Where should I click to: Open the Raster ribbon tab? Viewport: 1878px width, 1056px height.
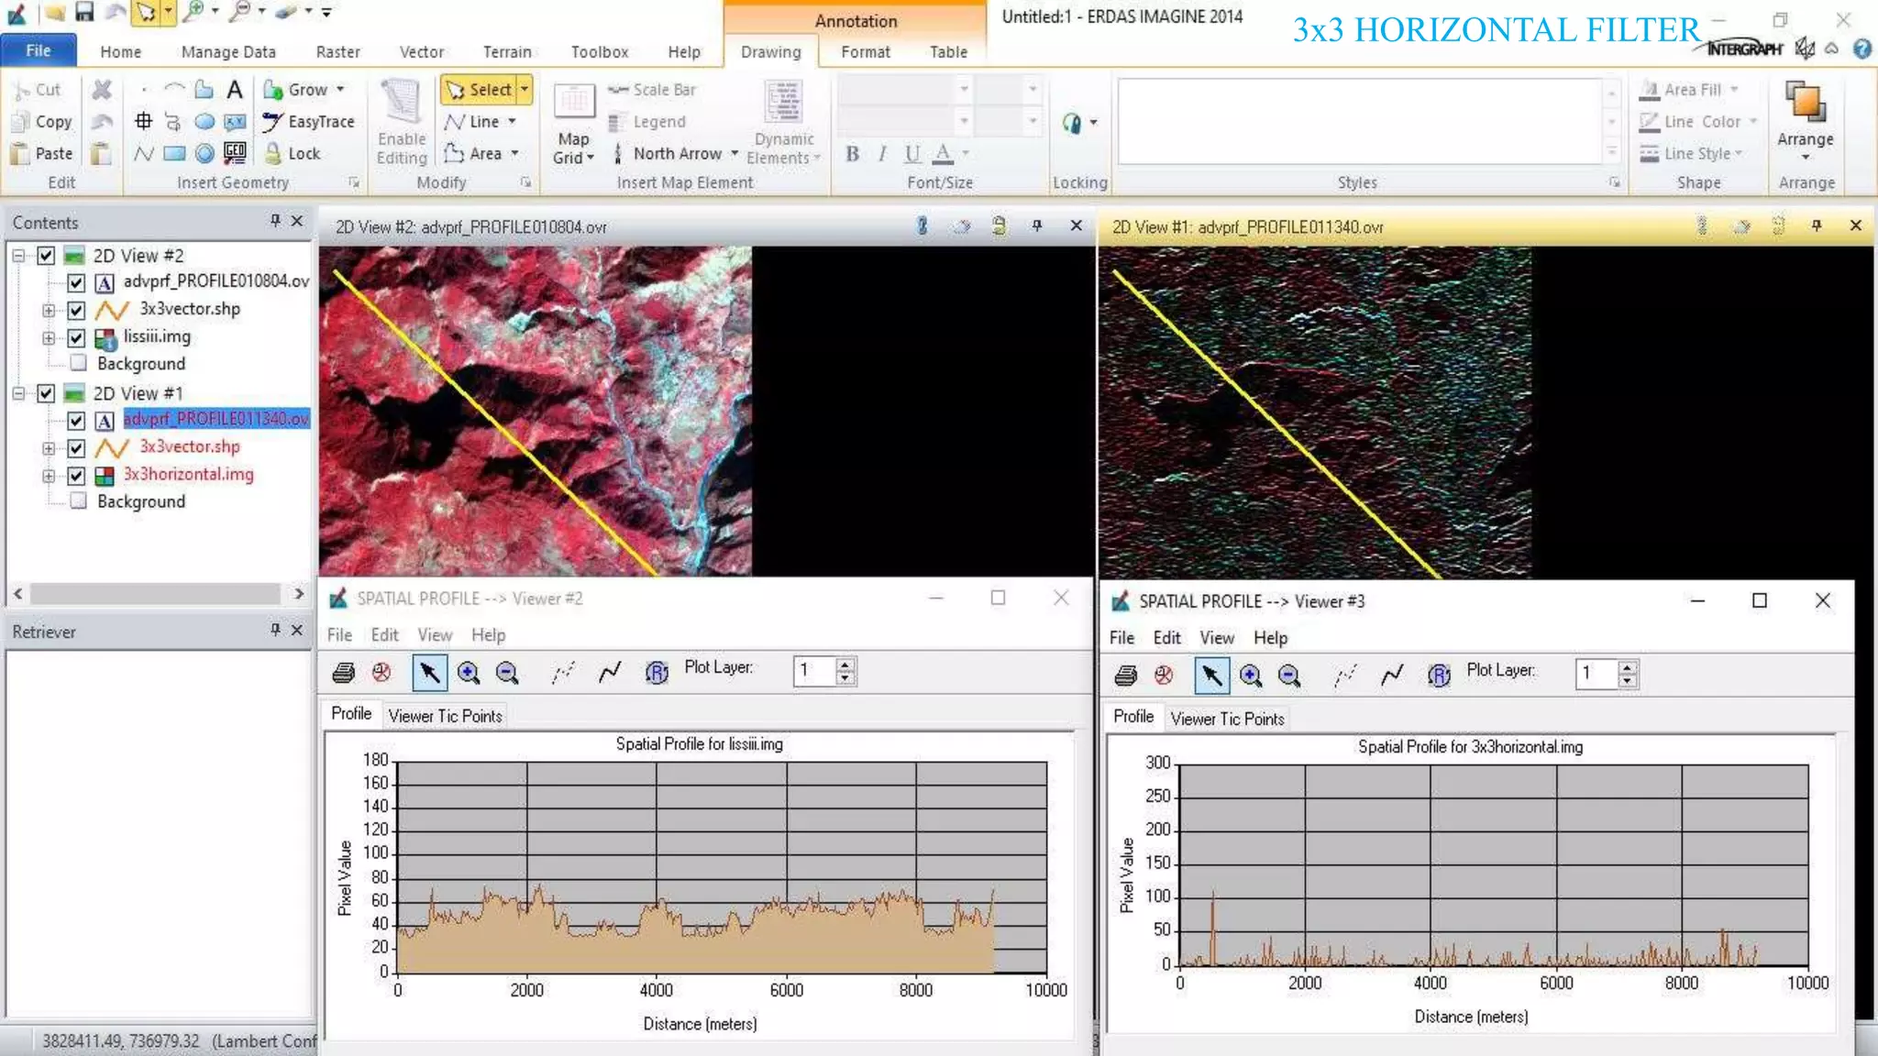click(337, 52)
